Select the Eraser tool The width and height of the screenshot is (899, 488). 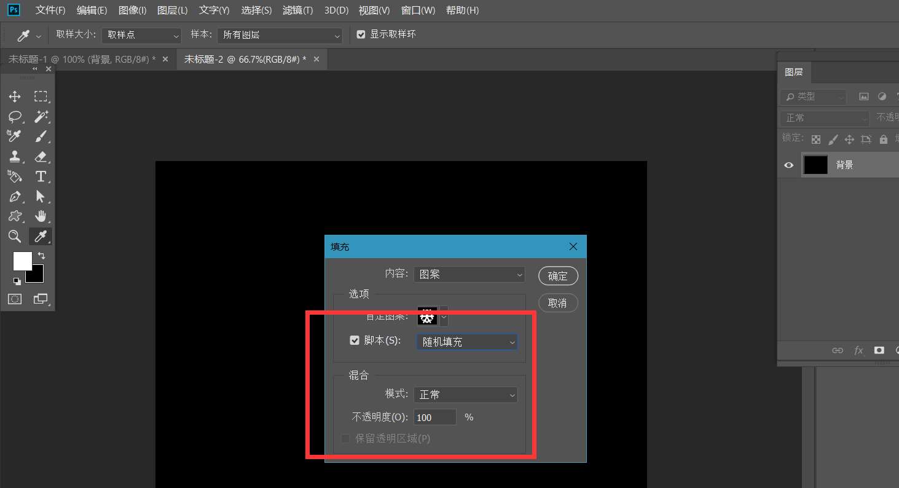[x=41, y=156]
